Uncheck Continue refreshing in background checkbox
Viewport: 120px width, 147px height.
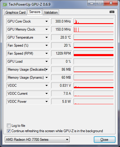tap(9, 131)
